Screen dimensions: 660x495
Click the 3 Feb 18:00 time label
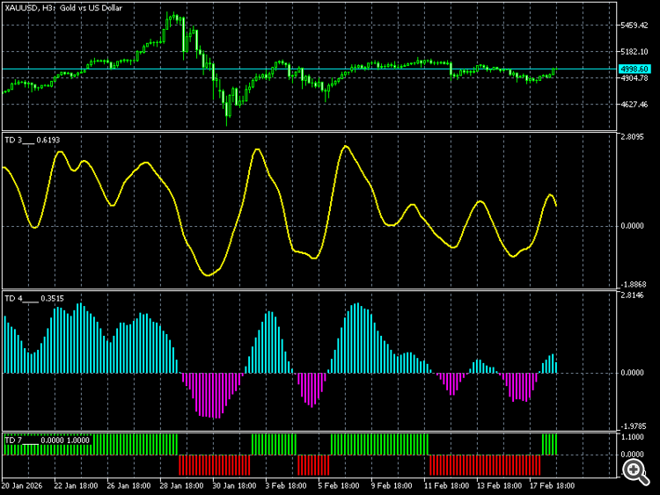tap(286, 485)
